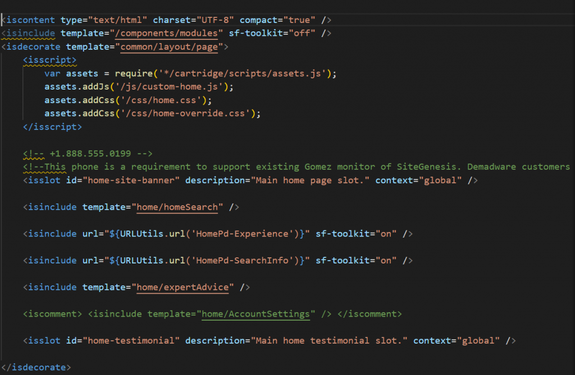Place cursor on the closing </isdecorate> tag
This screenshot has height=375, width=575.
[x=36, y=367]
